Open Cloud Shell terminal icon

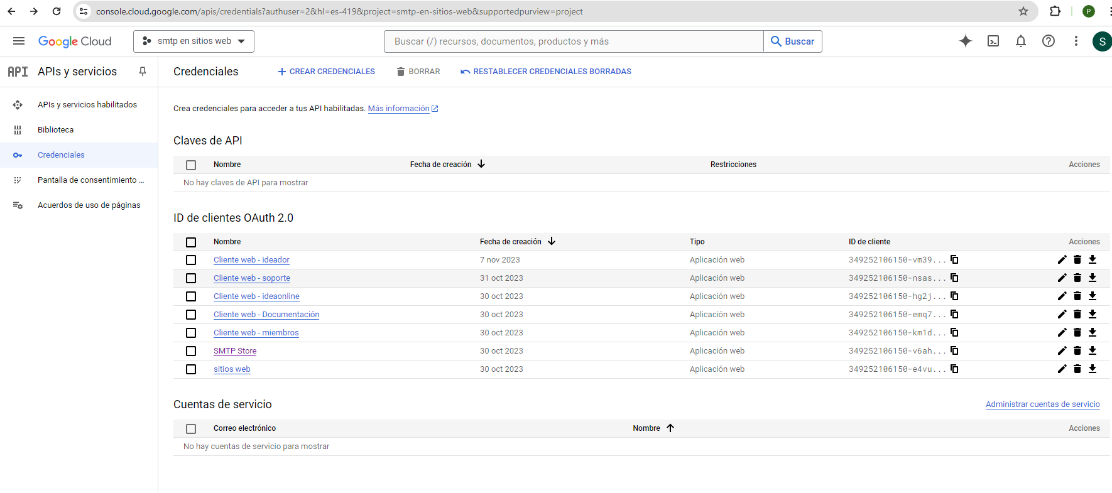tap(993, 41)
